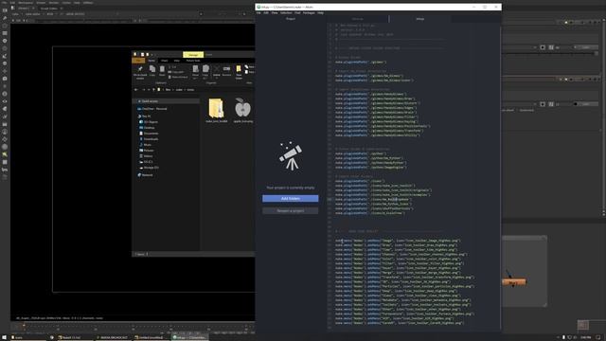Go back in File Explorer navigation

(x=136, y=90)
